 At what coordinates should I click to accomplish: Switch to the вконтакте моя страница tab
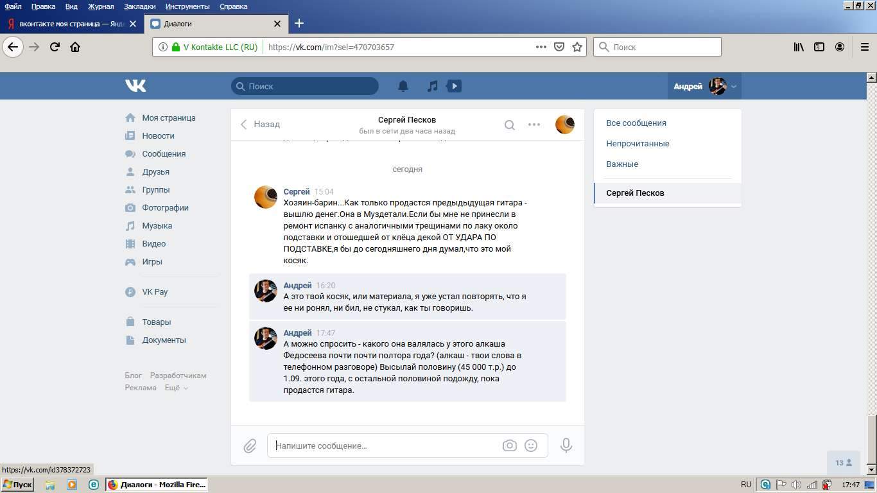pos(71,24)
